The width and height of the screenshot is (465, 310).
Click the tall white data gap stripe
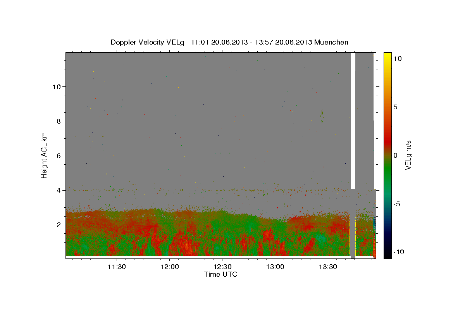pos(353,121)
